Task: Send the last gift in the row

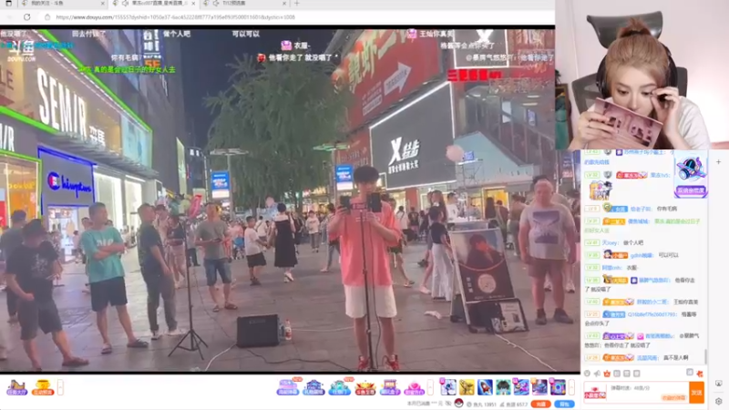Action: (558, 386)
